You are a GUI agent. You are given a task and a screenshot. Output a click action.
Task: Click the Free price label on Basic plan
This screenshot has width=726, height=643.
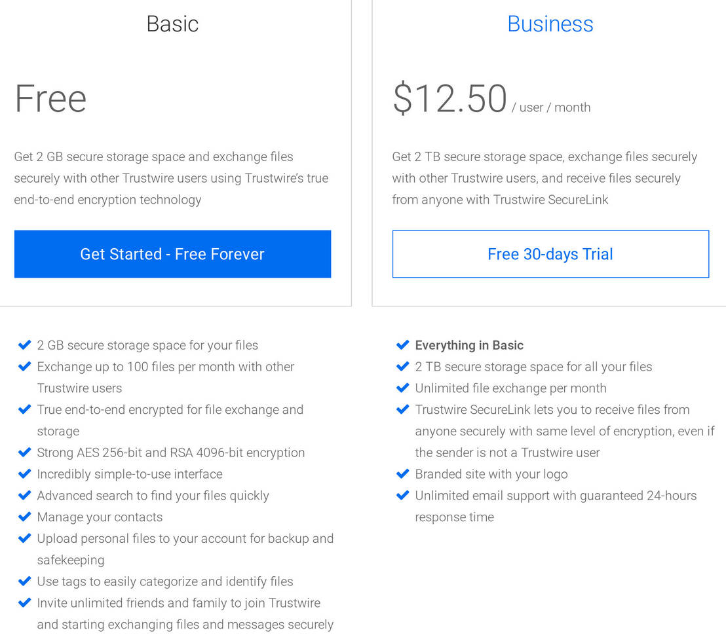pos(50,100)
